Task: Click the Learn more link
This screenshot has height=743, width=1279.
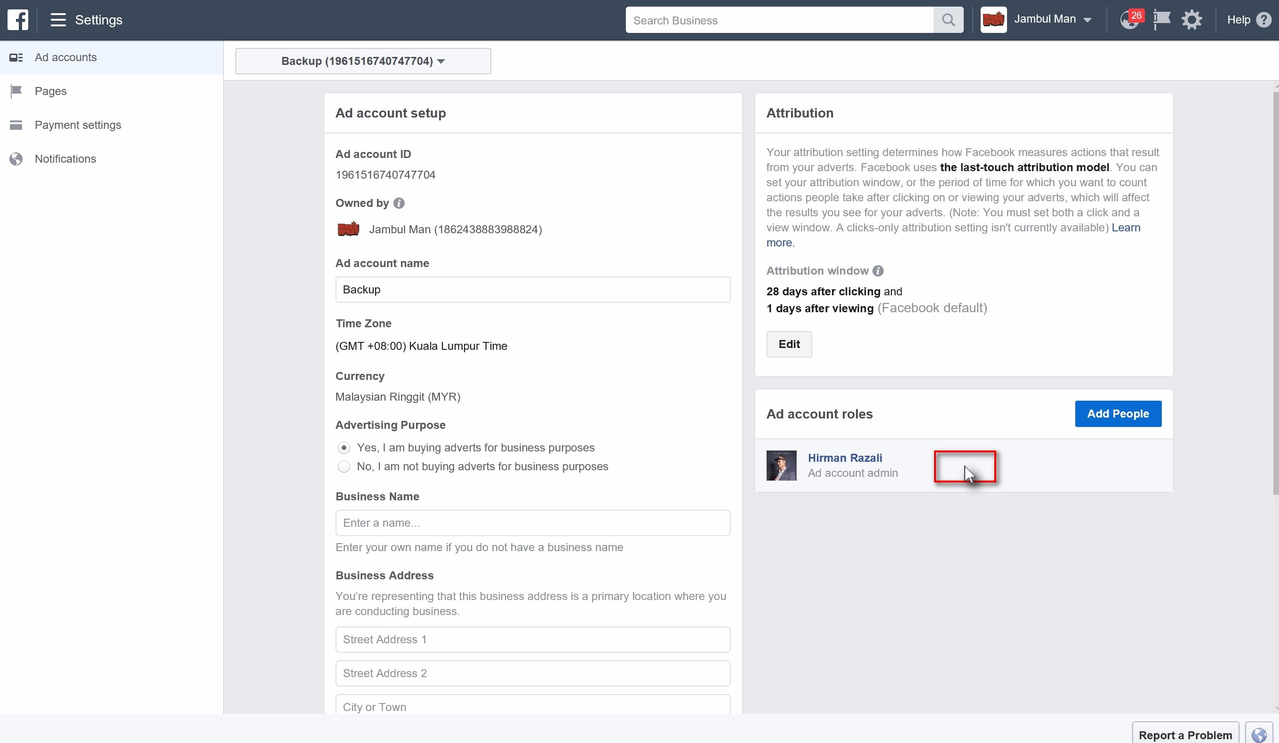Action: 1126,228
